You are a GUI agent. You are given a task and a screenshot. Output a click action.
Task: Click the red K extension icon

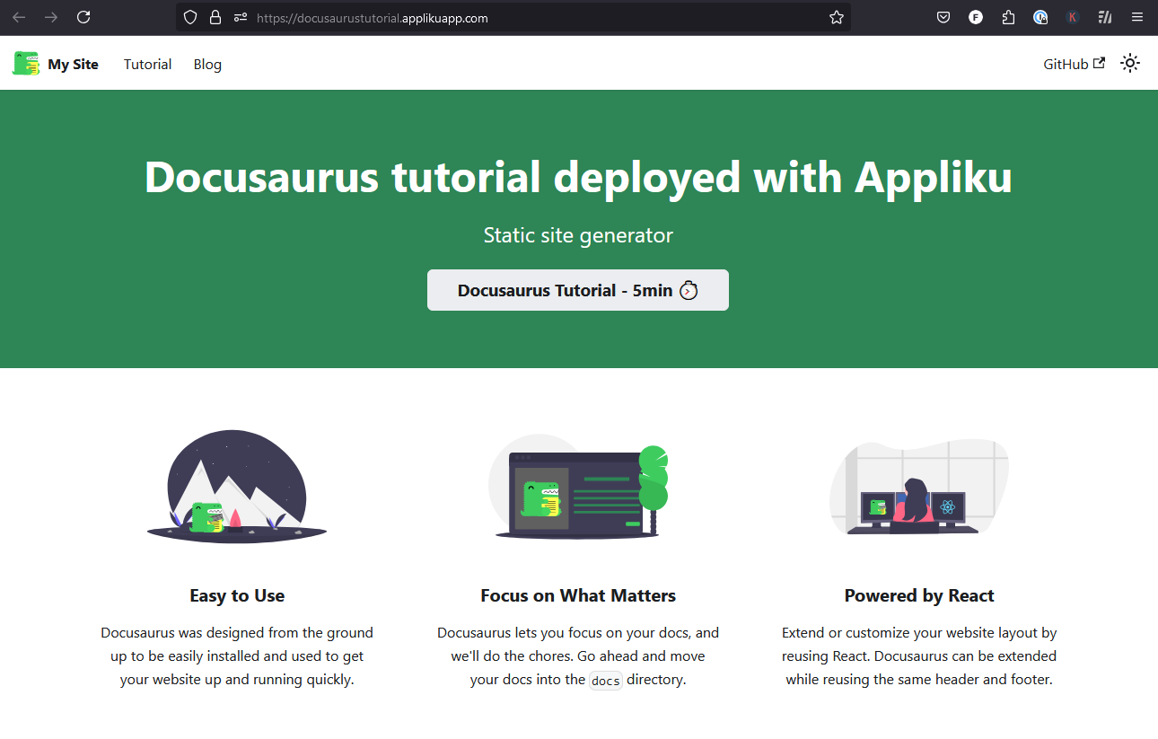[x=1073, y=17]
